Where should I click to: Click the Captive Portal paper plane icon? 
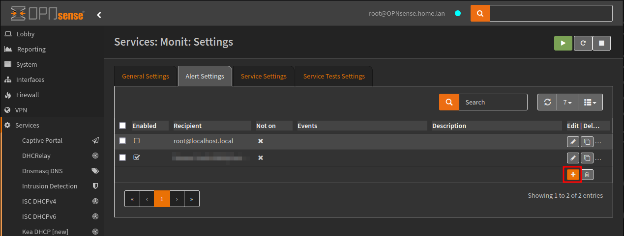pyautogui.click(x=95, y=140)
